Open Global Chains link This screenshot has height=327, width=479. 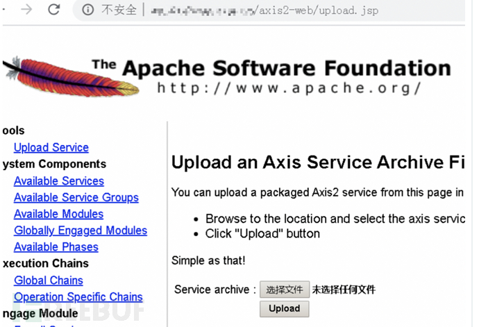click(x=49, y=280)
